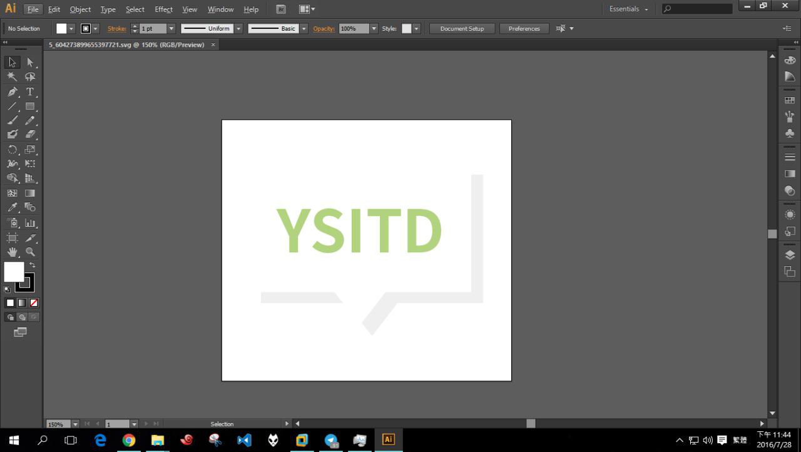Open the Effect menu
801x452 pixels.
(163, 9)
